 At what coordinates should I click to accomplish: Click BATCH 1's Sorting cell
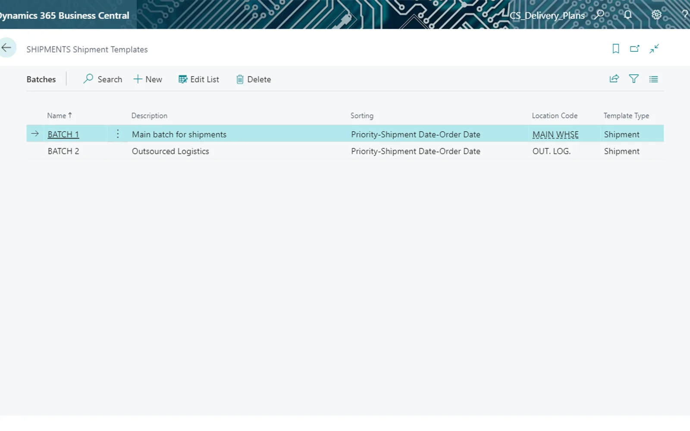416,134
